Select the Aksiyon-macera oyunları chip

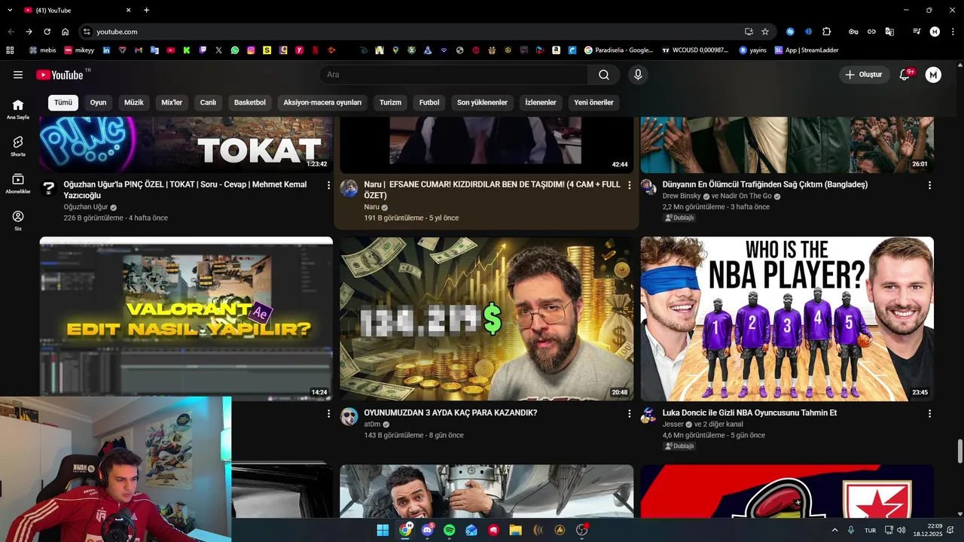(x=322, y=102)
